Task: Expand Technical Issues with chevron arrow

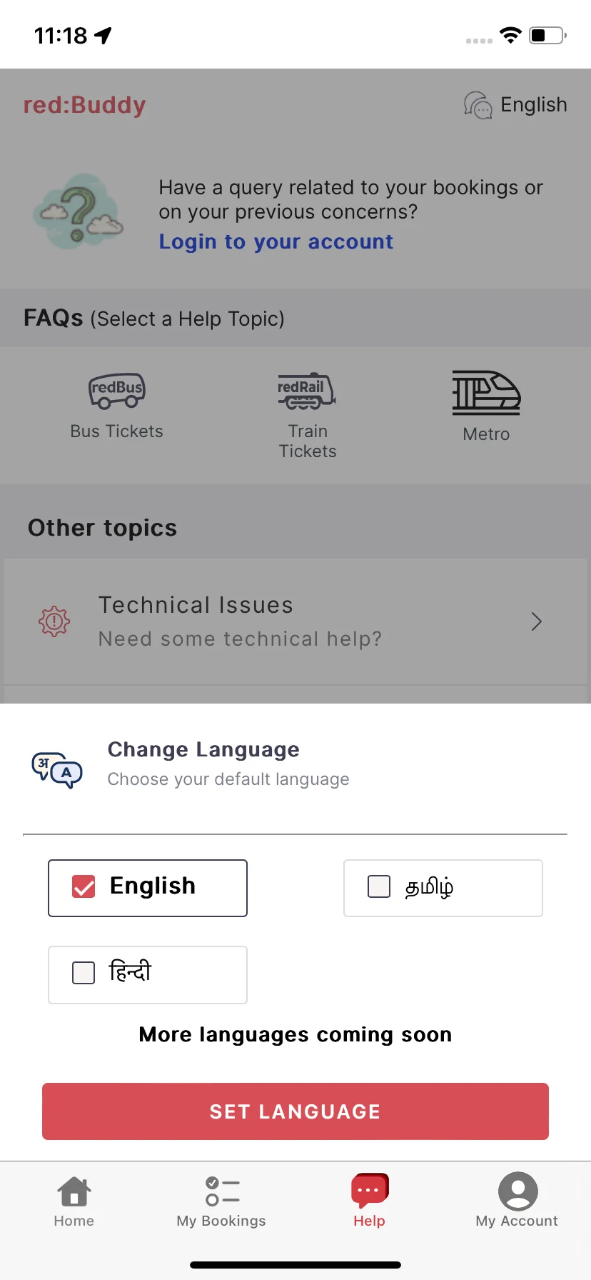Action: point(537,621)
